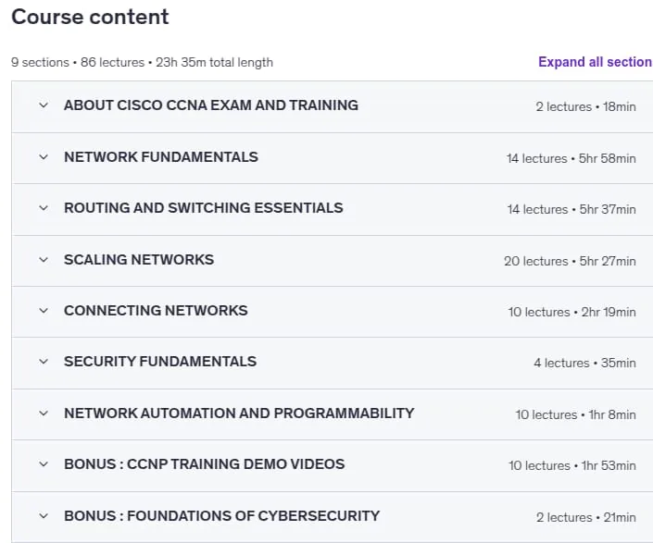The width and height of the screenshot is (653, 543).
Task: Click Expand all sections link
Action: (x=596, y=62)
